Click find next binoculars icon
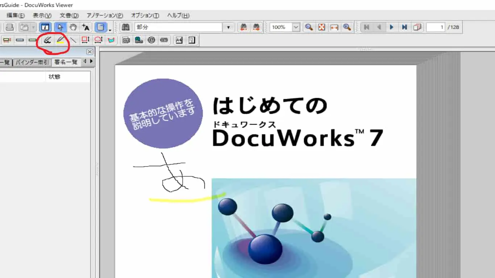Viewport: 495px width, 278px height. point(256,27)
